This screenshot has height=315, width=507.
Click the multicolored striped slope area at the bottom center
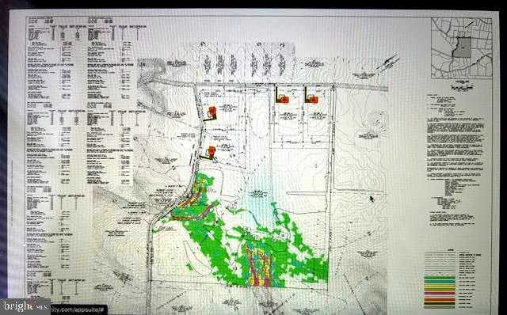pos(259,264)
